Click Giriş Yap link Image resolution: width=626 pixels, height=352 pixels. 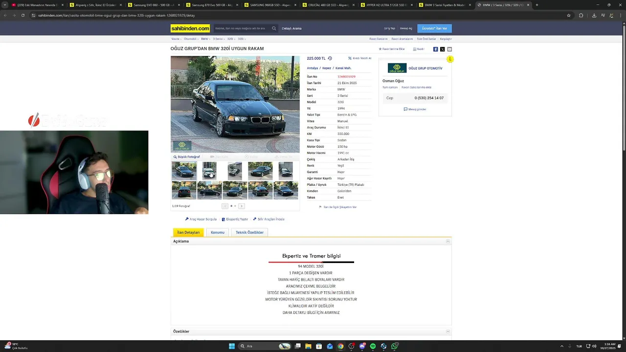click(389, 28)
